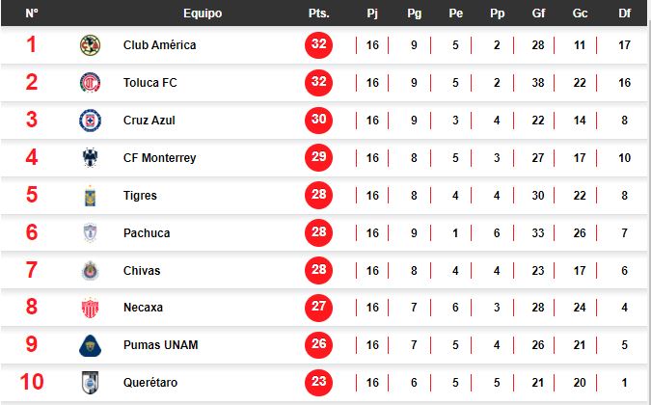Image resolution: width=651 pixels, height=405 pixels.
Task: Sort table by Pts. column header
Action: 318,13
